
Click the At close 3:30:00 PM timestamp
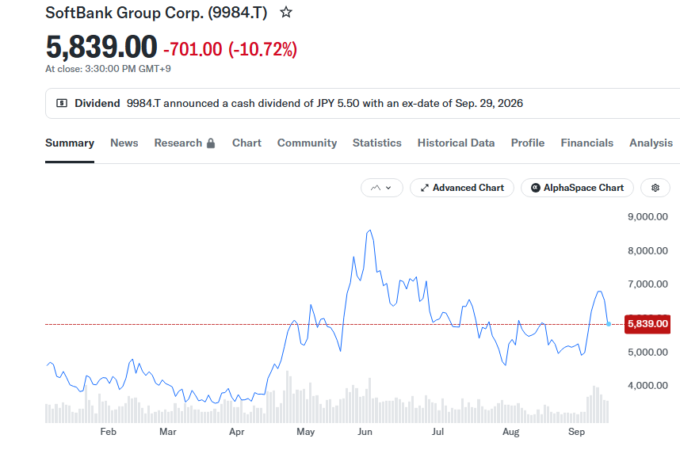[108, 69]
